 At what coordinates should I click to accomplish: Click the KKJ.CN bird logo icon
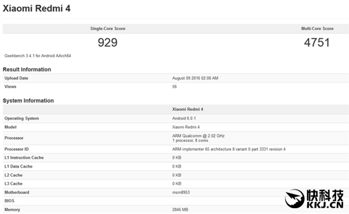click(294, 198)
